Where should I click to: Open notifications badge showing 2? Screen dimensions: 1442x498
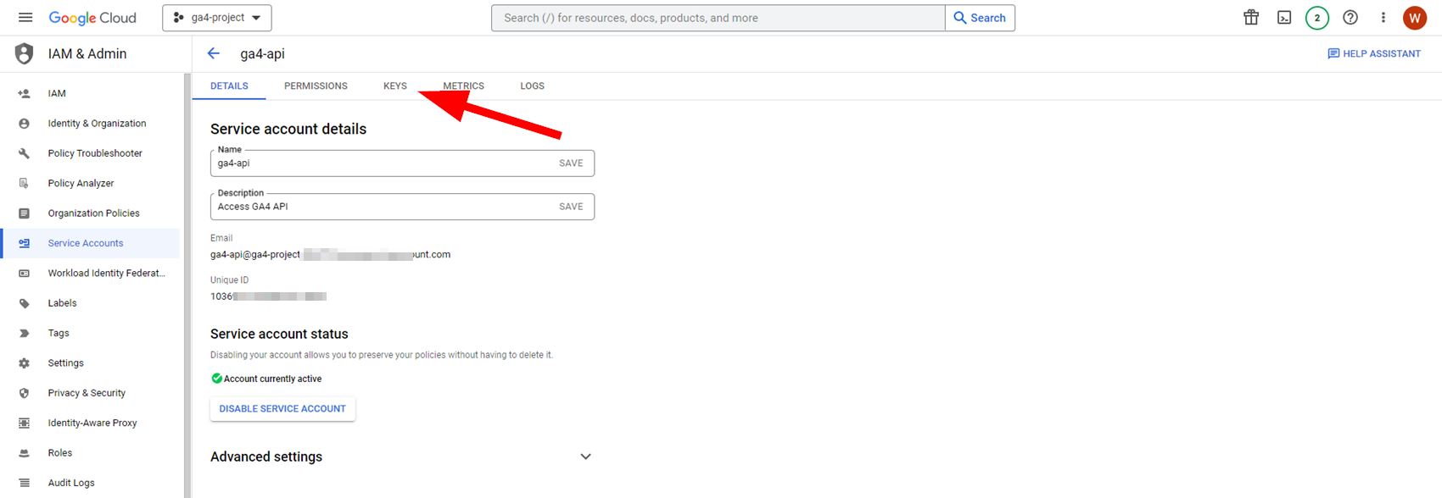tap(1317, 18)
